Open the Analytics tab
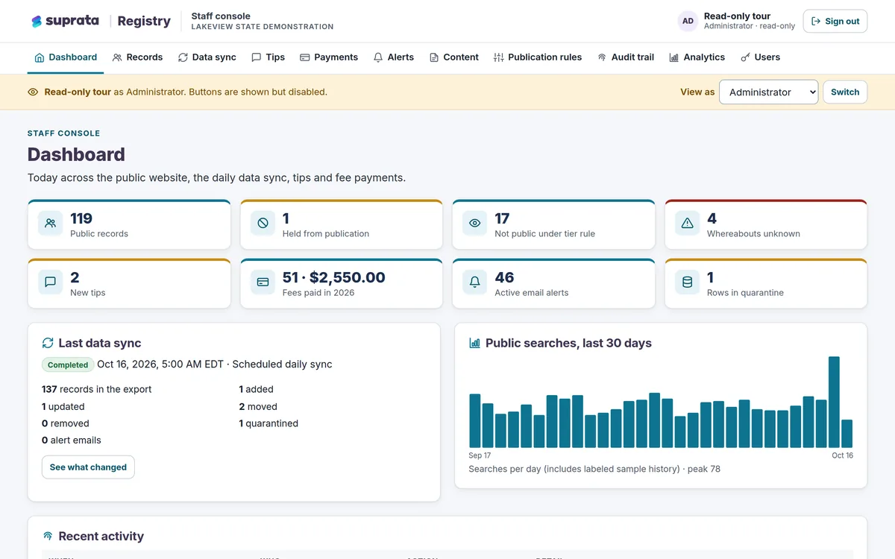The height and width of the screenshot is (559, 895). 697,57
